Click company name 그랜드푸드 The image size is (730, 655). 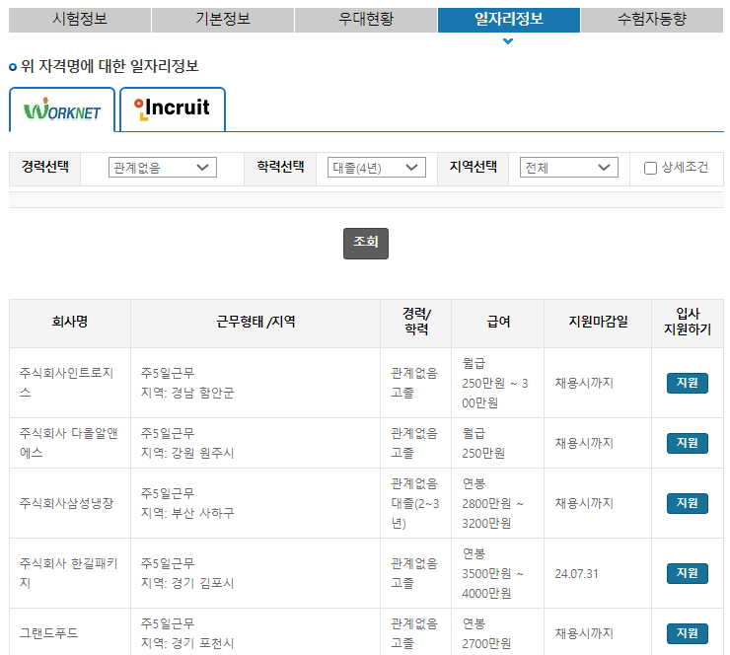[x=48, y=633]
